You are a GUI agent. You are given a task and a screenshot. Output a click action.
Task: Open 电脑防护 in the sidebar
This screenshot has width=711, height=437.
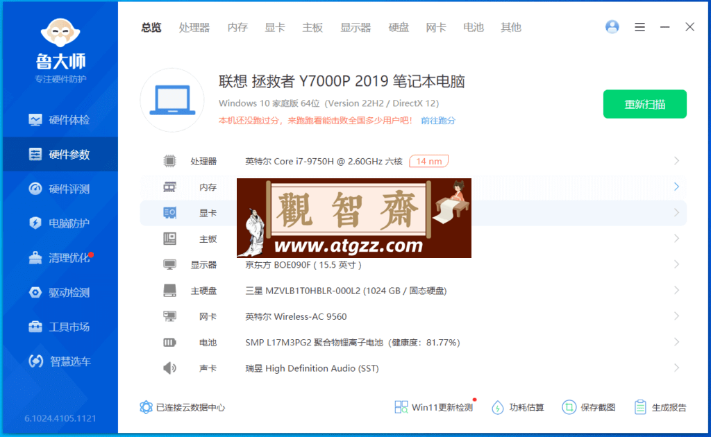[x=60, y=223]
